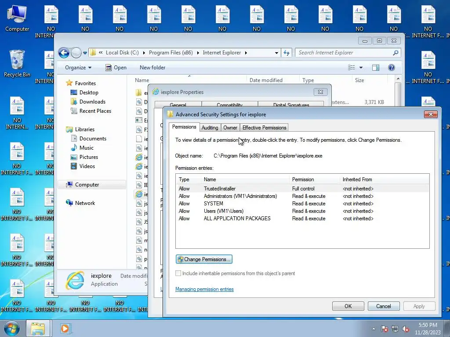Launch Windows Media Player from taskbar
Screen dimensions: 450x337
[65, 329]
